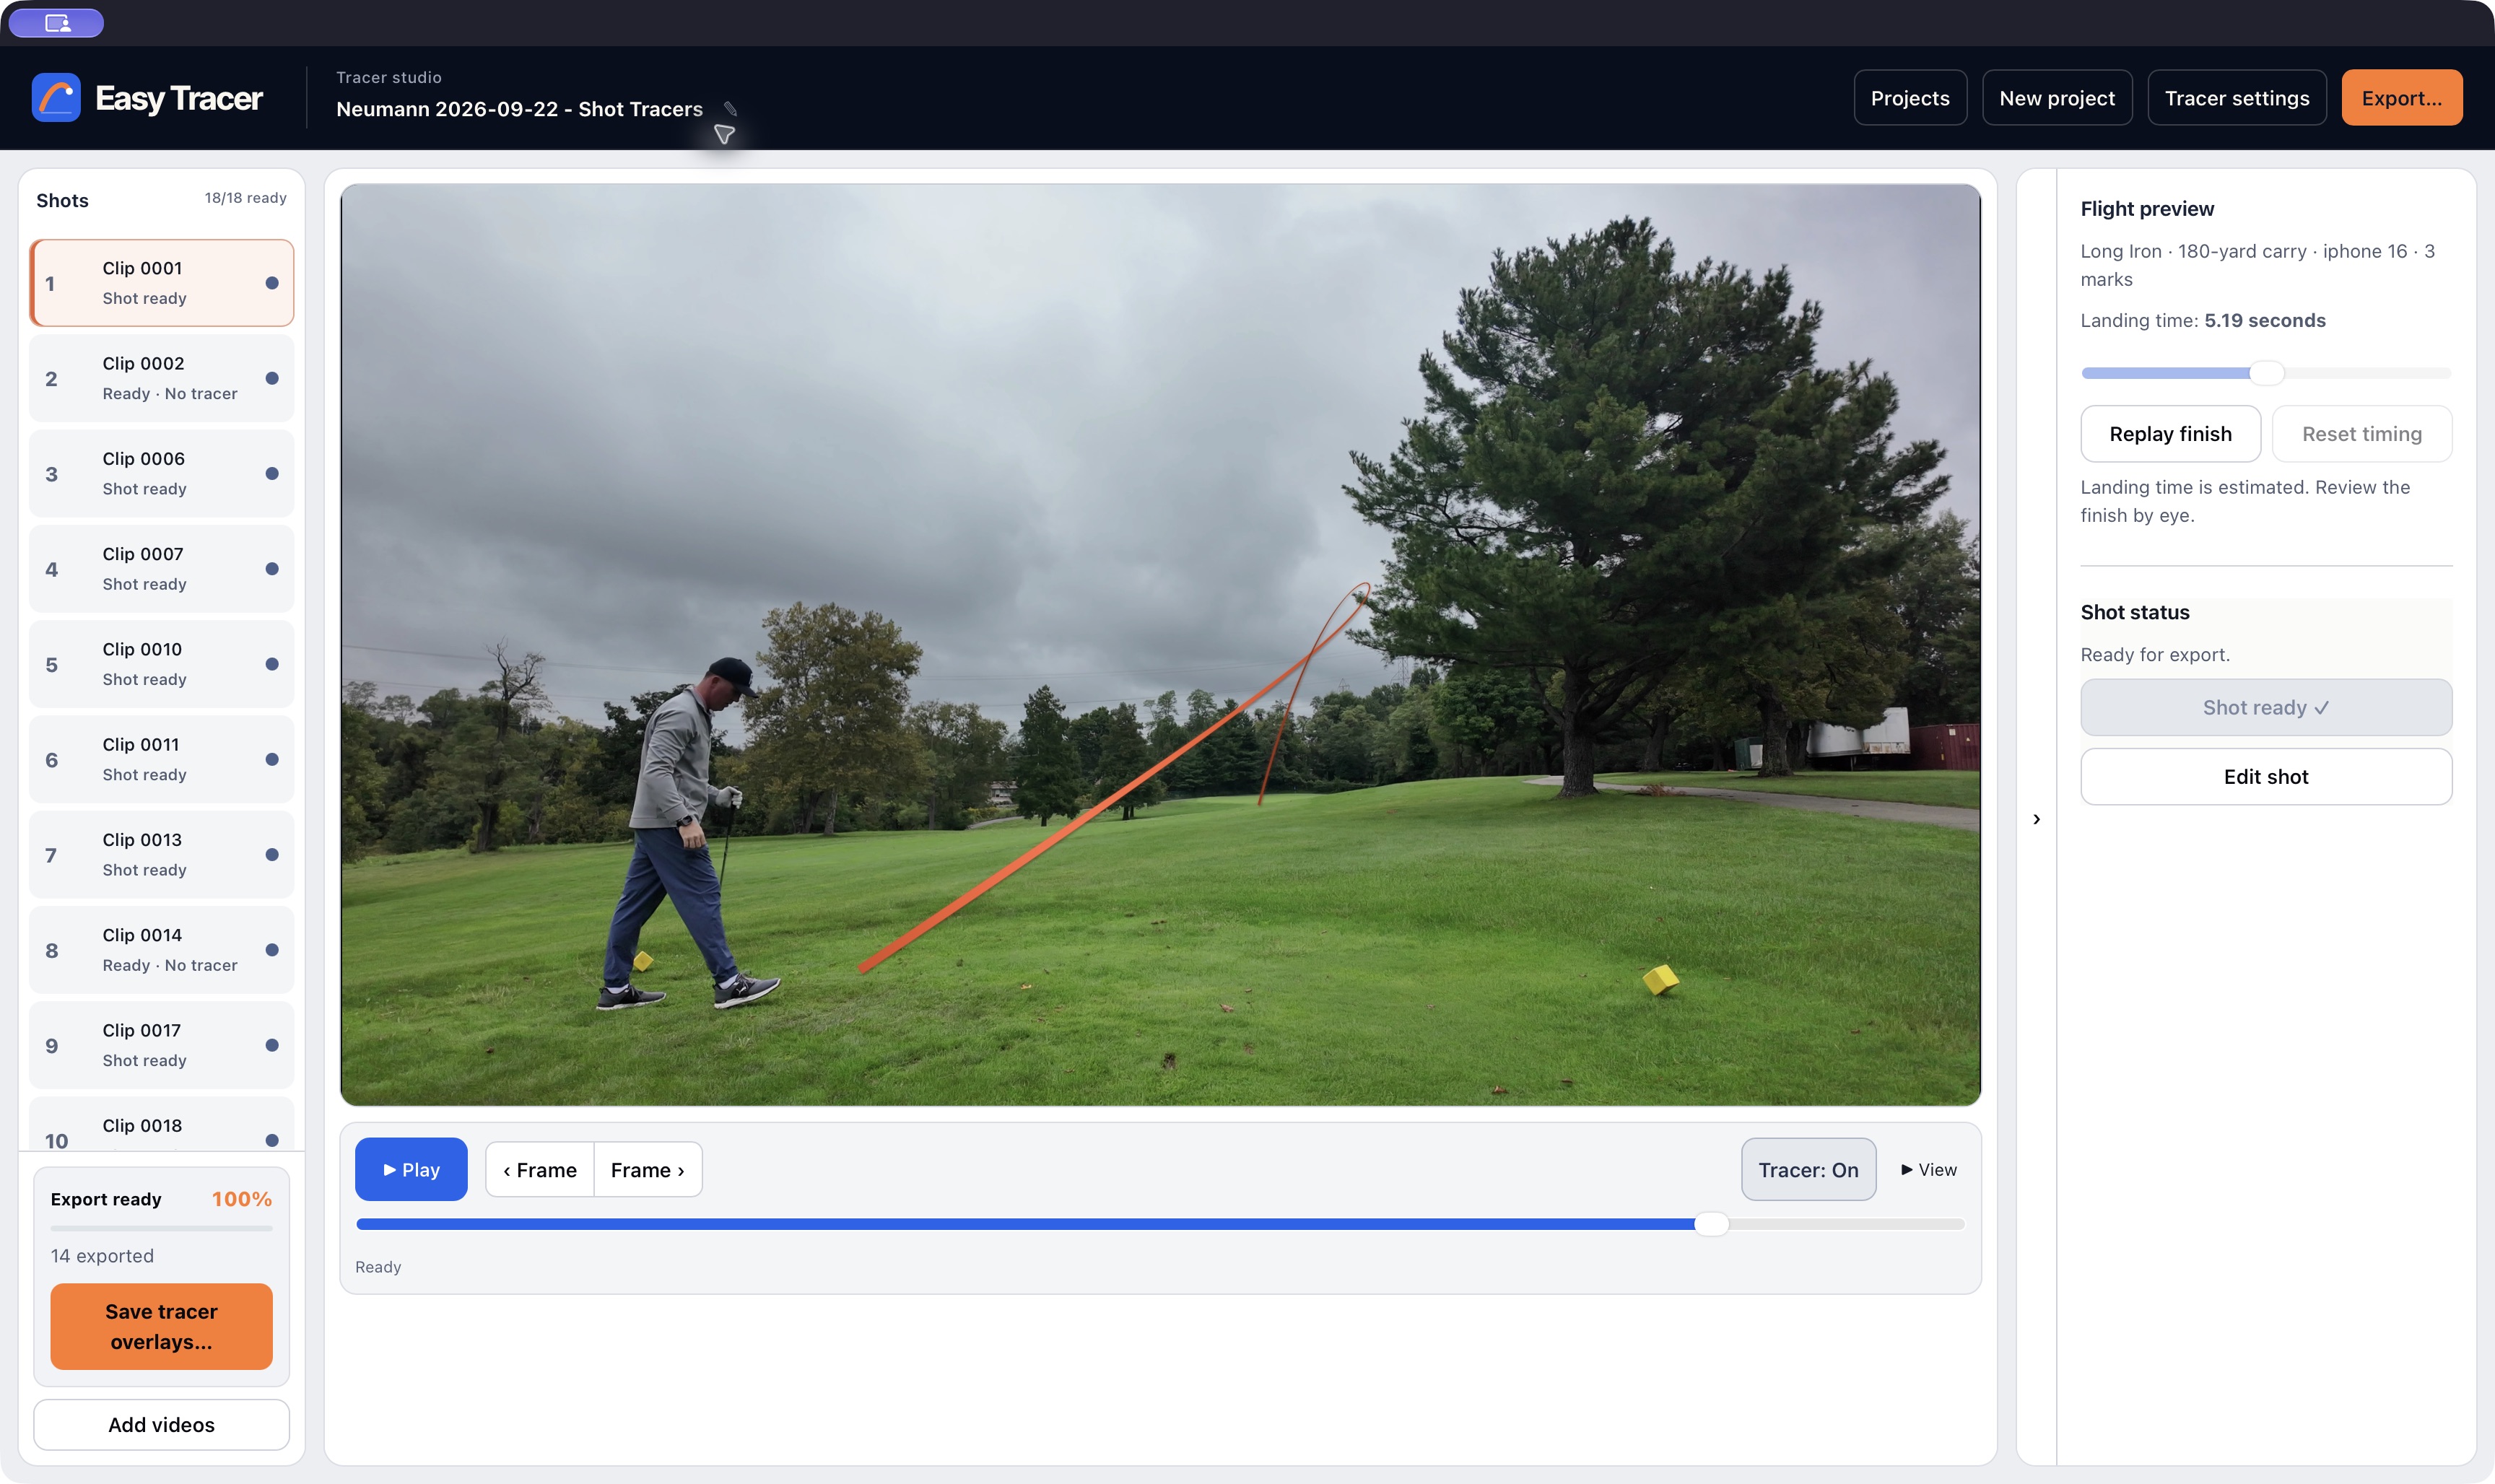Open the Projects tab in header
2495x1484 pixels.
1910,98
